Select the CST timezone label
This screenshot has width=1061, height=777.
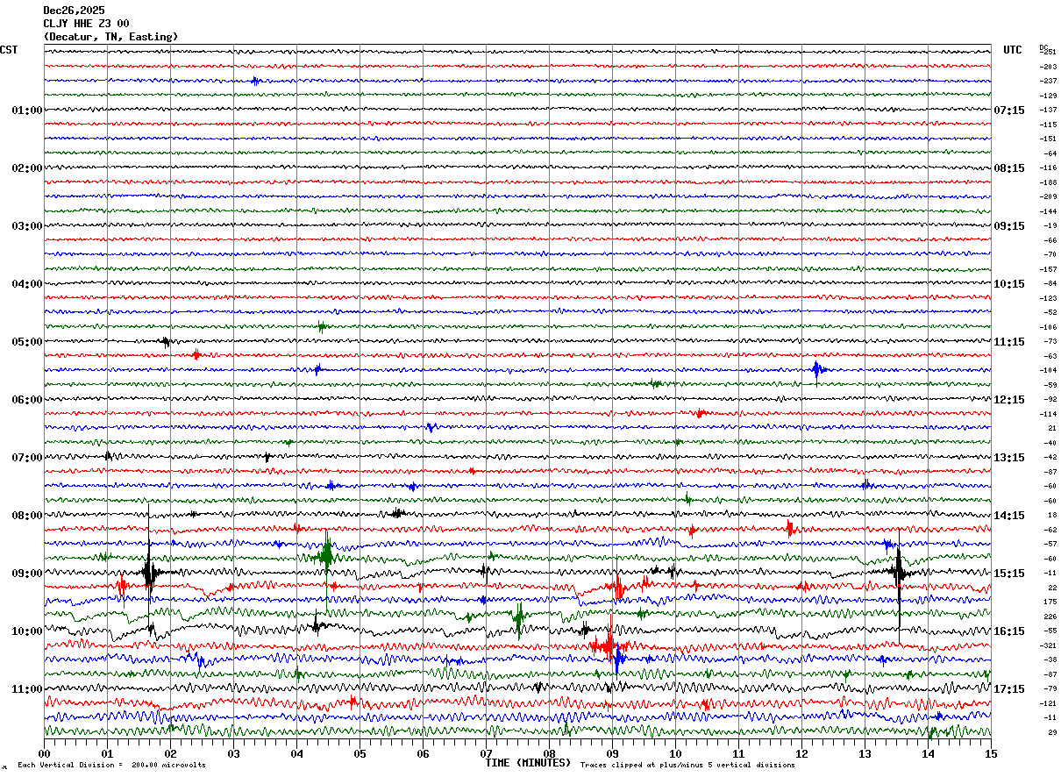(9, 50)
